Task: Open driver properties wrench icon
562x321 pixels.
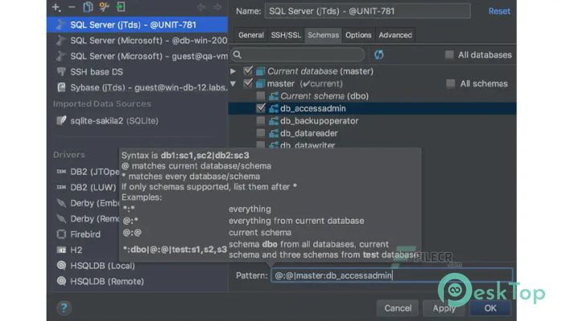Action: pos(104,7)
